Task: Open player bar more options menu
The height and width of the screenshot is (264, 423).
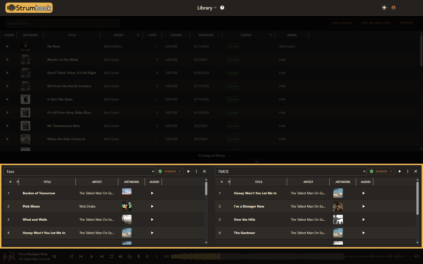Action: click(157, 257)
